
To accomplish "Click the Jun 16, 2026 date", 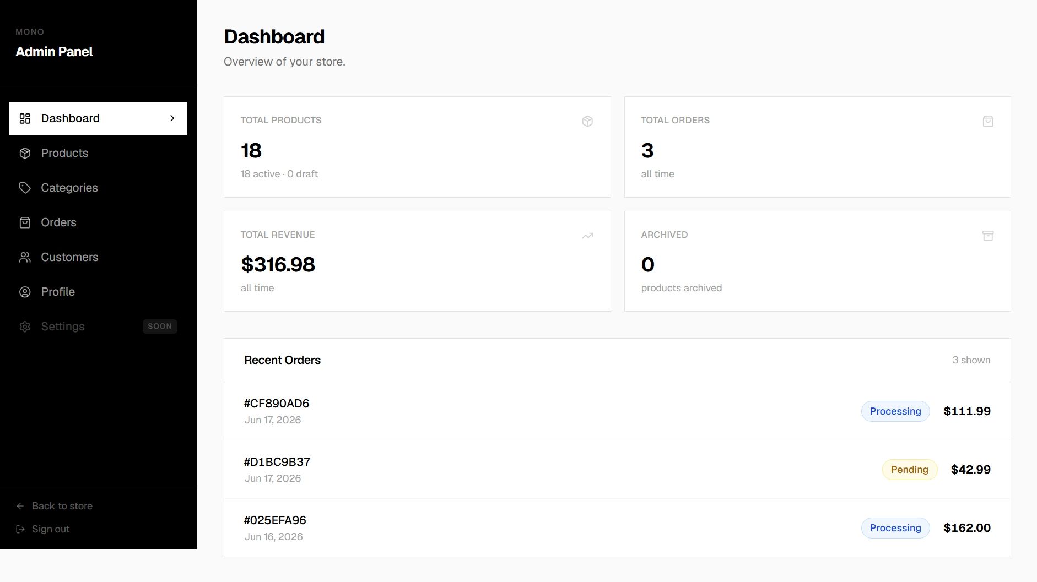I will pyautogui.click(x=274, y=537).
